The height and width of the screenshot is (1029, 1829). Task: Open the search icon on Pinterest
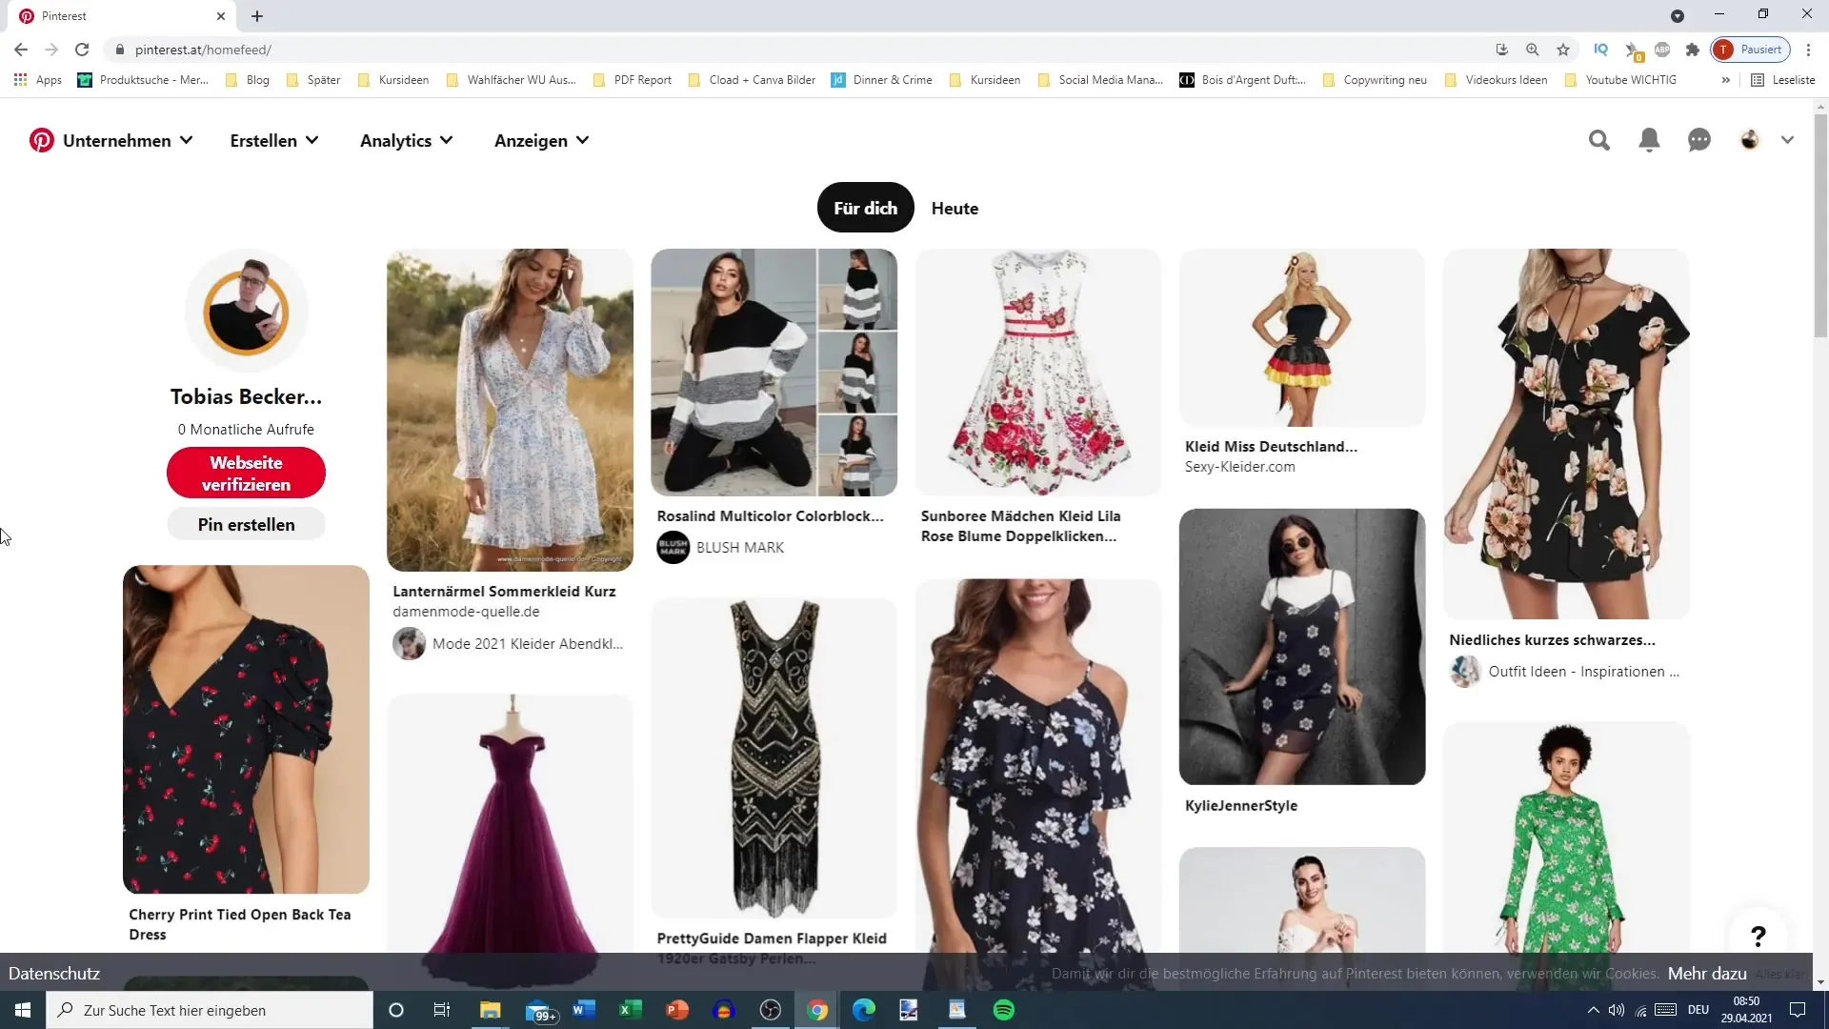pyautogui.click(x=1599, y=139)
